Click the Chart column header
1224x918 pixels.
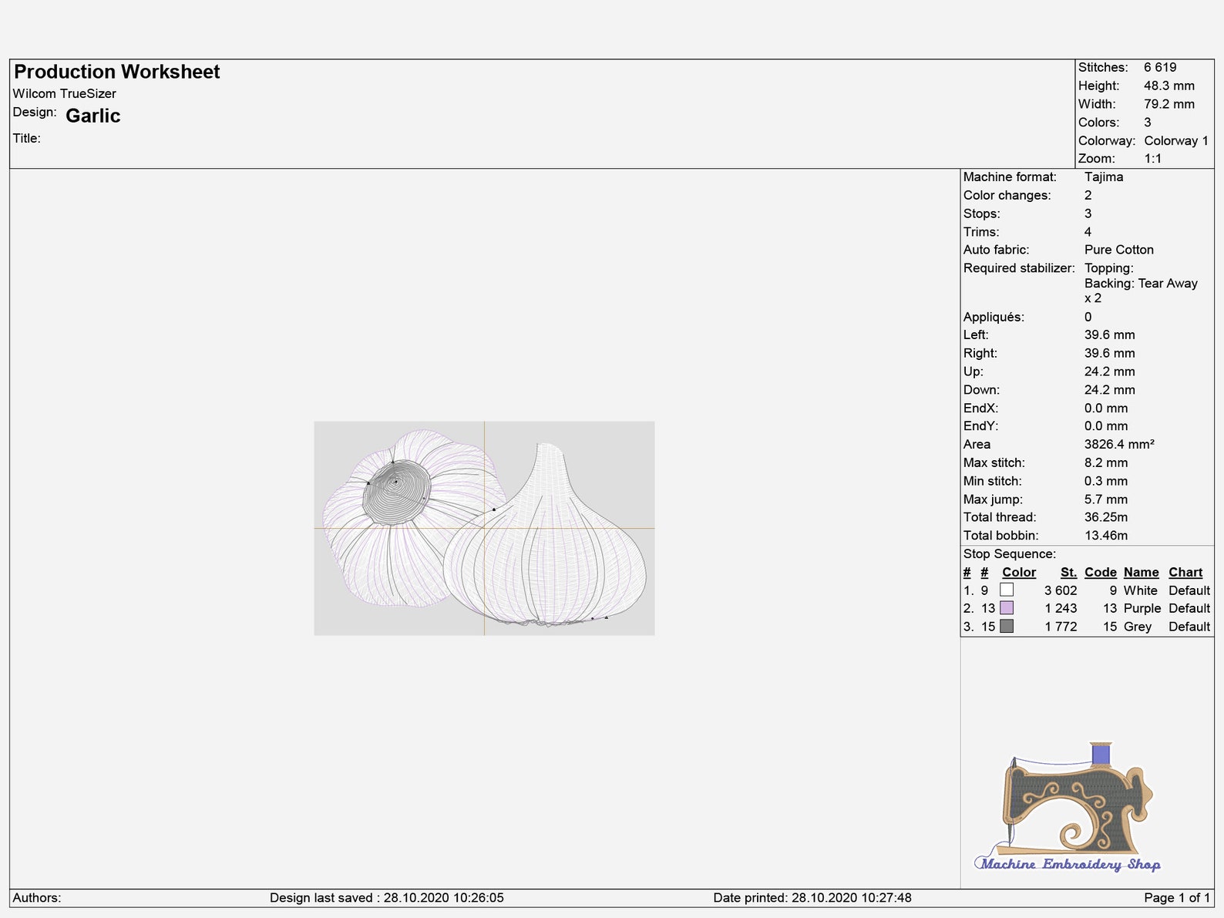pyautogui.click(x=1185, y=572)
